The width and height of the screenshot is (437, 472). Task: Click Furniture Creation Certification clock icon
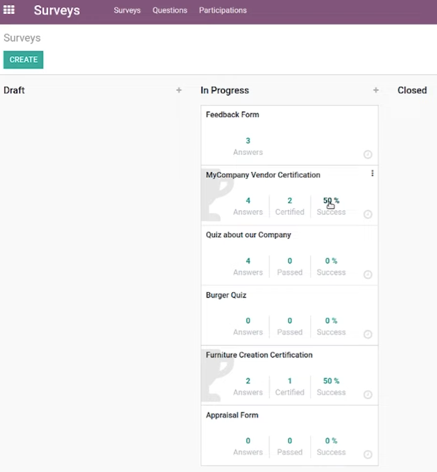(x=368, y=395)
